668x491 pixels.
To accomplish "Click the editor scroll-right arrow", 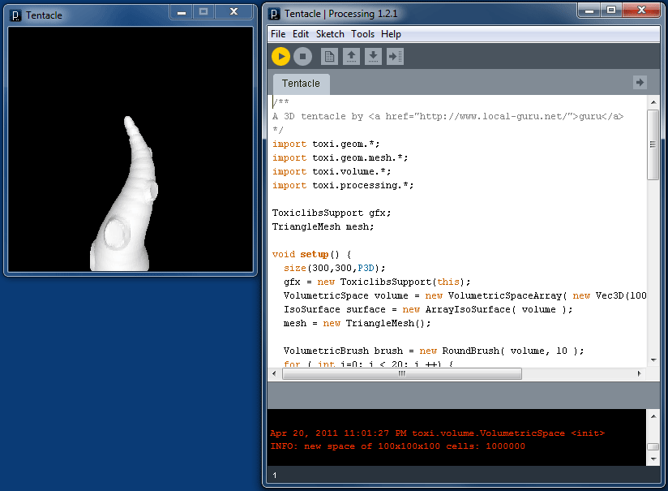I will click(639, 373).
